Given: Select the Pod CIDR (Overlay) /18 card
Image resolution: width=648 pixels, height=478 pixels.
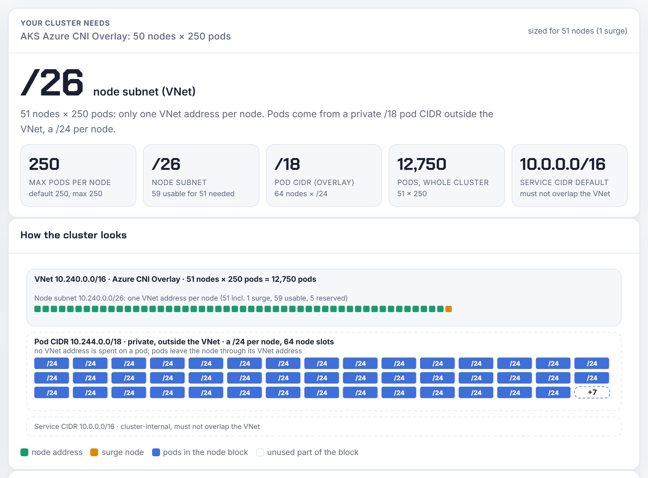Looking at the screenshot, I should point(324,175).
